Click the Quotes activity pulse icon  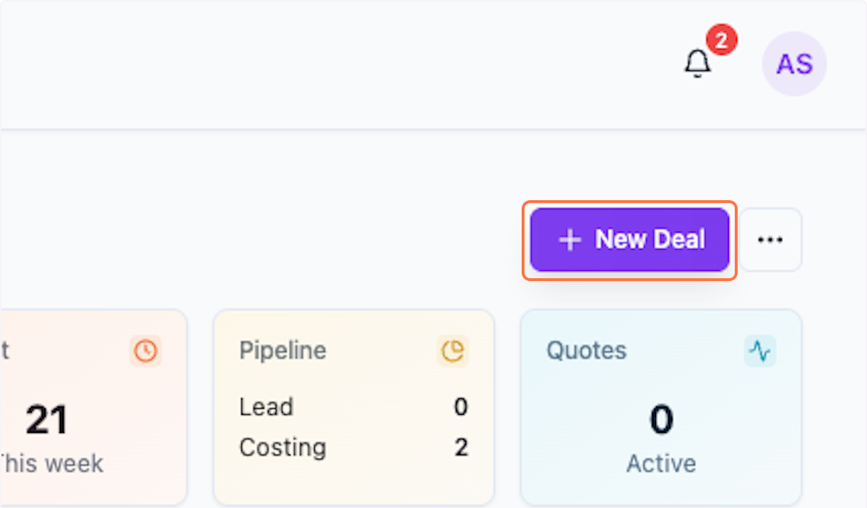(x=759, y=351)
